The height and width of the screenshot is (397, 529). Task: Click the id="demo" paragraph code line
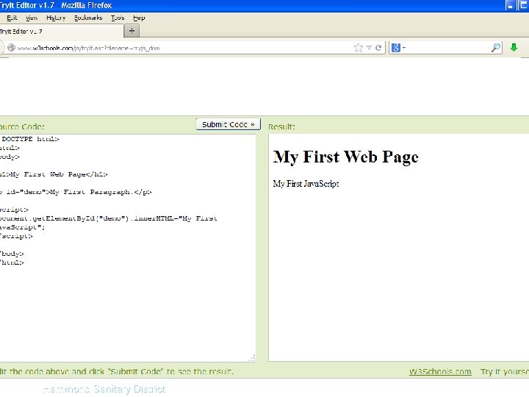[x=76, y=192]
